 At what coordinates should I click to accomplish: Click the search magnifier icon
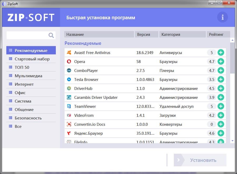[x=51, y=35]
